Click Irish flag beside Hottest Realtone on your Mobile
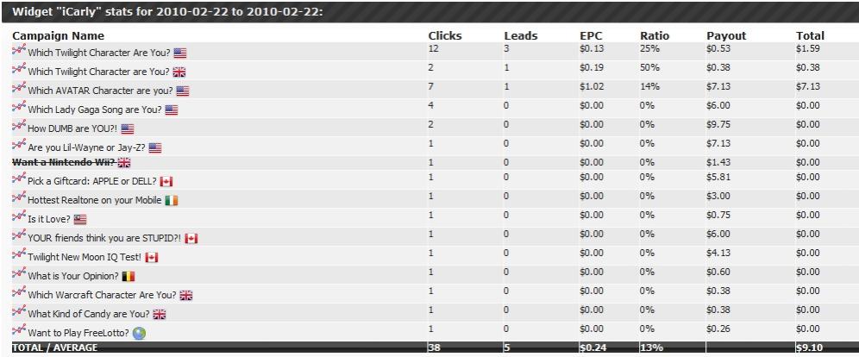Viewport: 859px width, 357px height. click(x=172, y=200)
